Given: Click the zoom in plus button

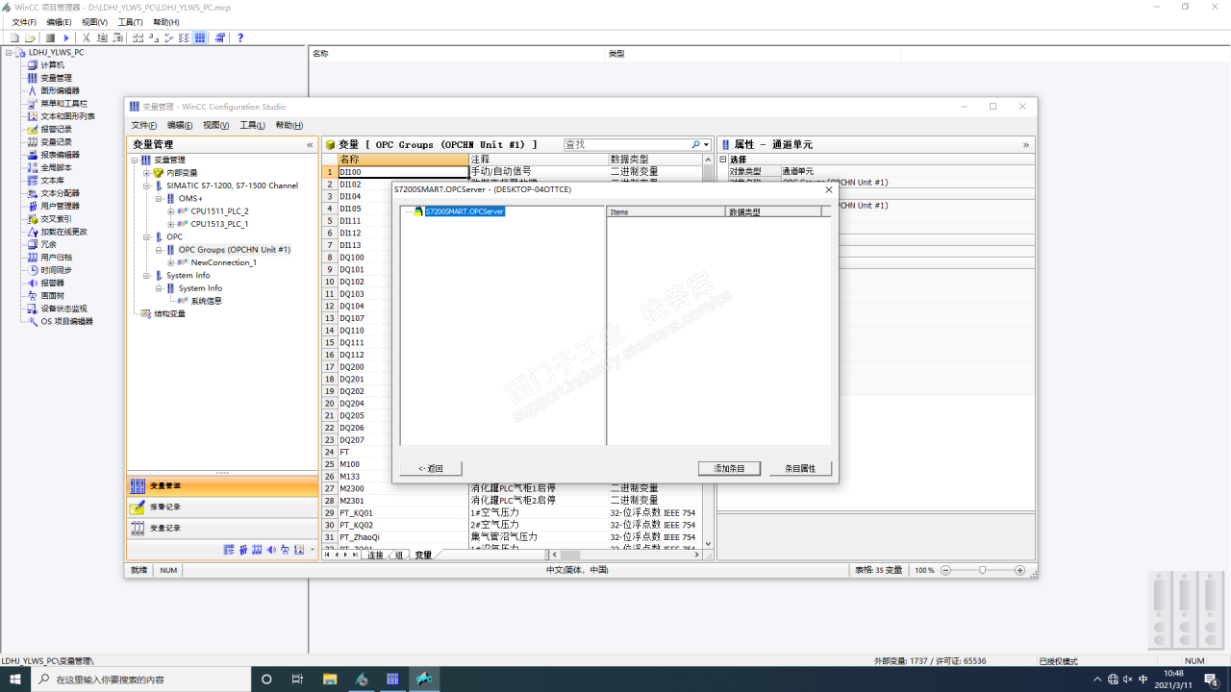Looking at the screenshot, I should tap(1019, 570).
